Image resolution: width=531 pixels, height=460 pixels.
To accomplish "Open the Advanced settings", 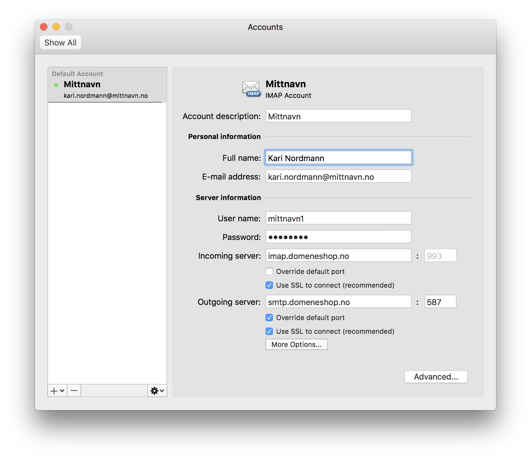I will pyautogui.click(x=436, y=377).
